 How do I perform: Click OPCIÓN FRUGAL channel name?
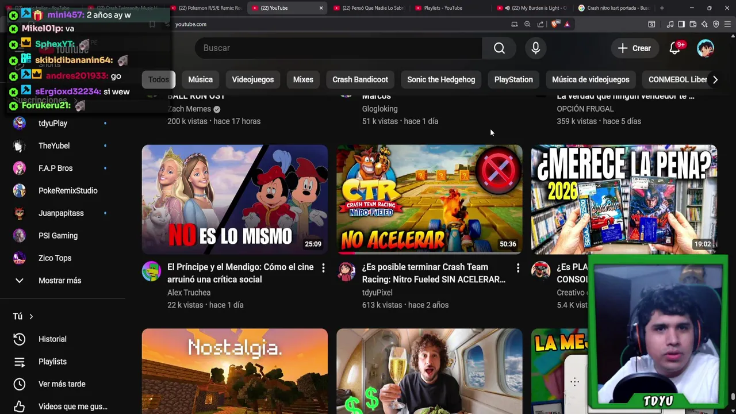point(585,109)
